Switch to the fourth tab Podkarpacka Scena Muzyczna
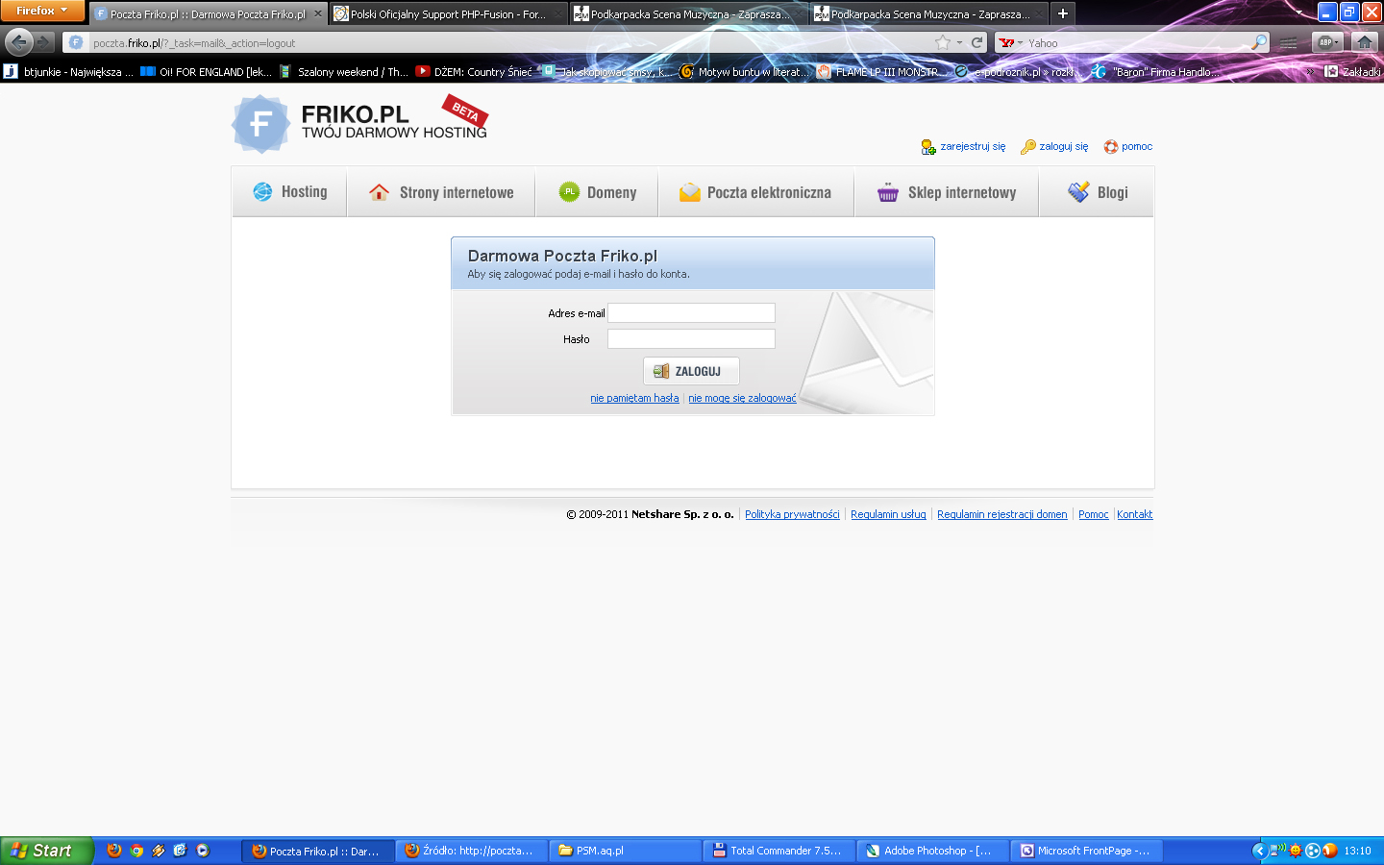 pyautogui.click(x=928, y=13)
